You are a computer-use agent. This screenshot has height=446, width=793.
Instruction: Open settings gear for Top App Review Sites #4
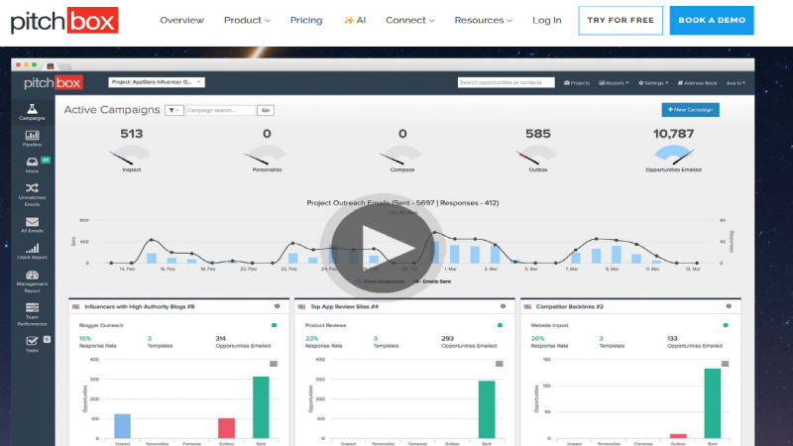tap(503, 306)
